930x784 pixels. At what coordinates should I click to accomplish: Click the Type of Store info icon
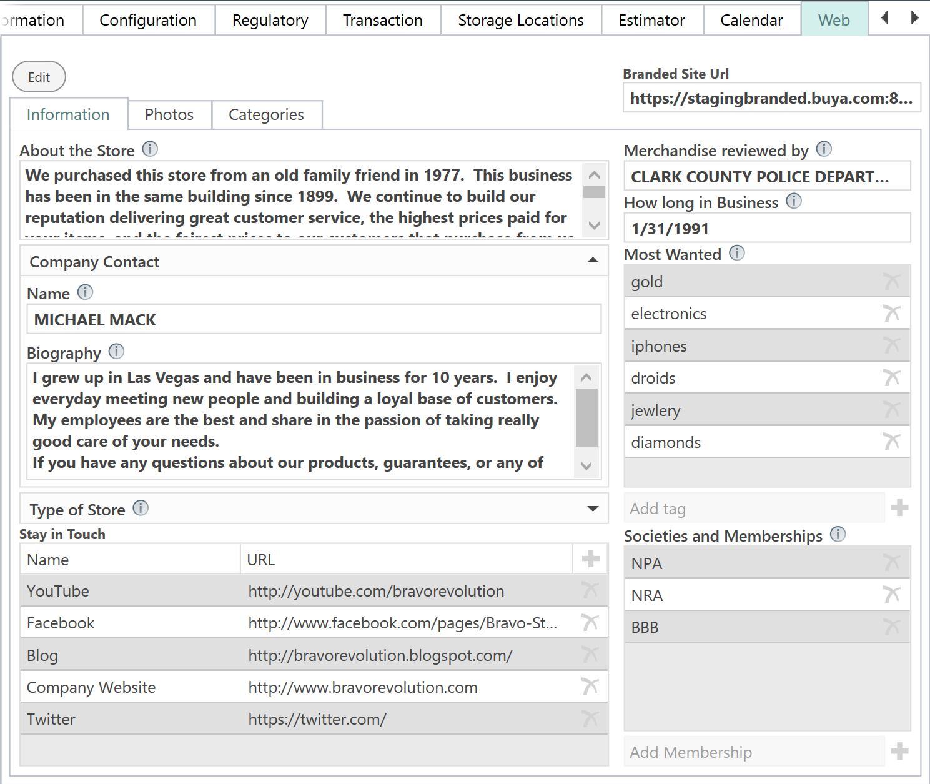point(141,509)
